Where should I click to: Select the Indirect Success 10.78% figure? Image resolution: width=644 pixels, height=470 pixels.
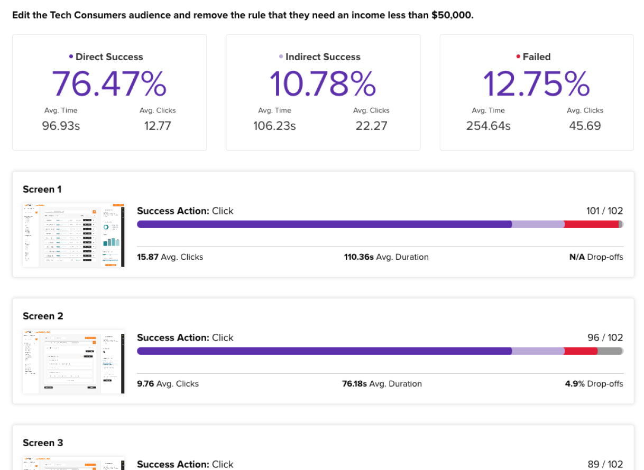323,83
